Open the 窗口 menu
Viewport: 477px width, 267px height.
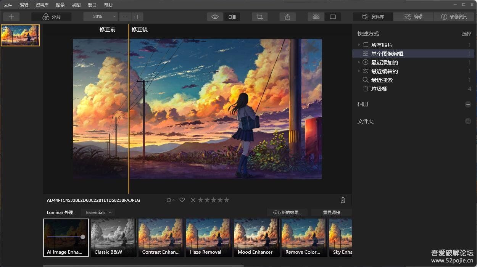(92, 5)
